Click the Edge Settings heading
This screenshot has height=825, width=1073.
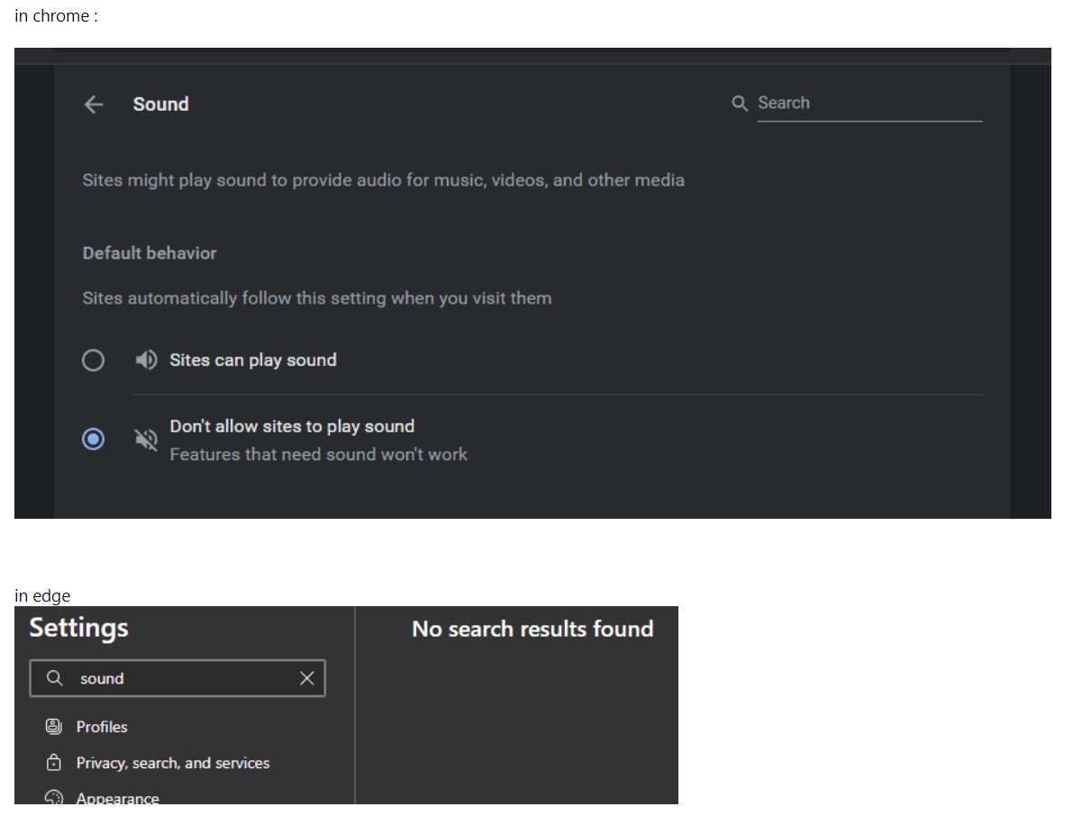pos(78,628)
